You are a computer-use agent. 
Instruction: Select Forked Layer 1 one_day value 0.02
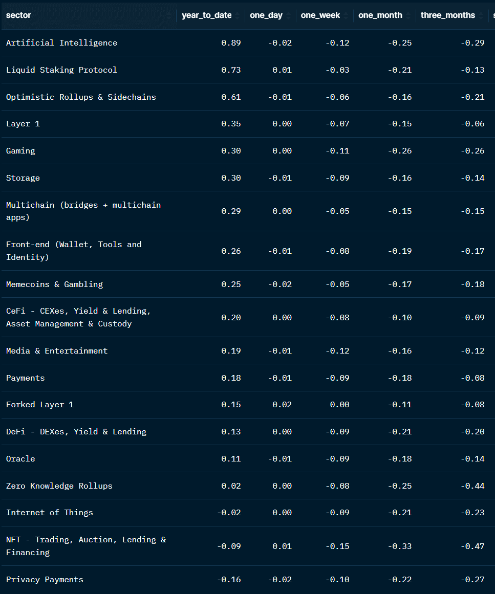point(282,405)
